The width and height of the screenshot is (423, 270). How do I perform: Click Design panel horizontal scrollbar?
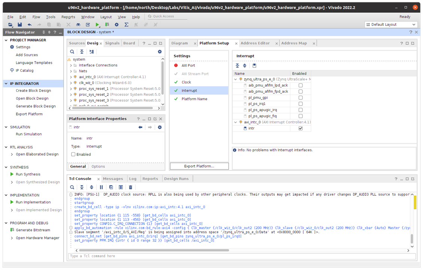(112, 108)
